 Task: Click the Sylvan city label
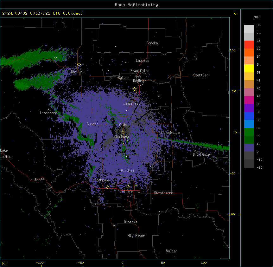[124, 78]
